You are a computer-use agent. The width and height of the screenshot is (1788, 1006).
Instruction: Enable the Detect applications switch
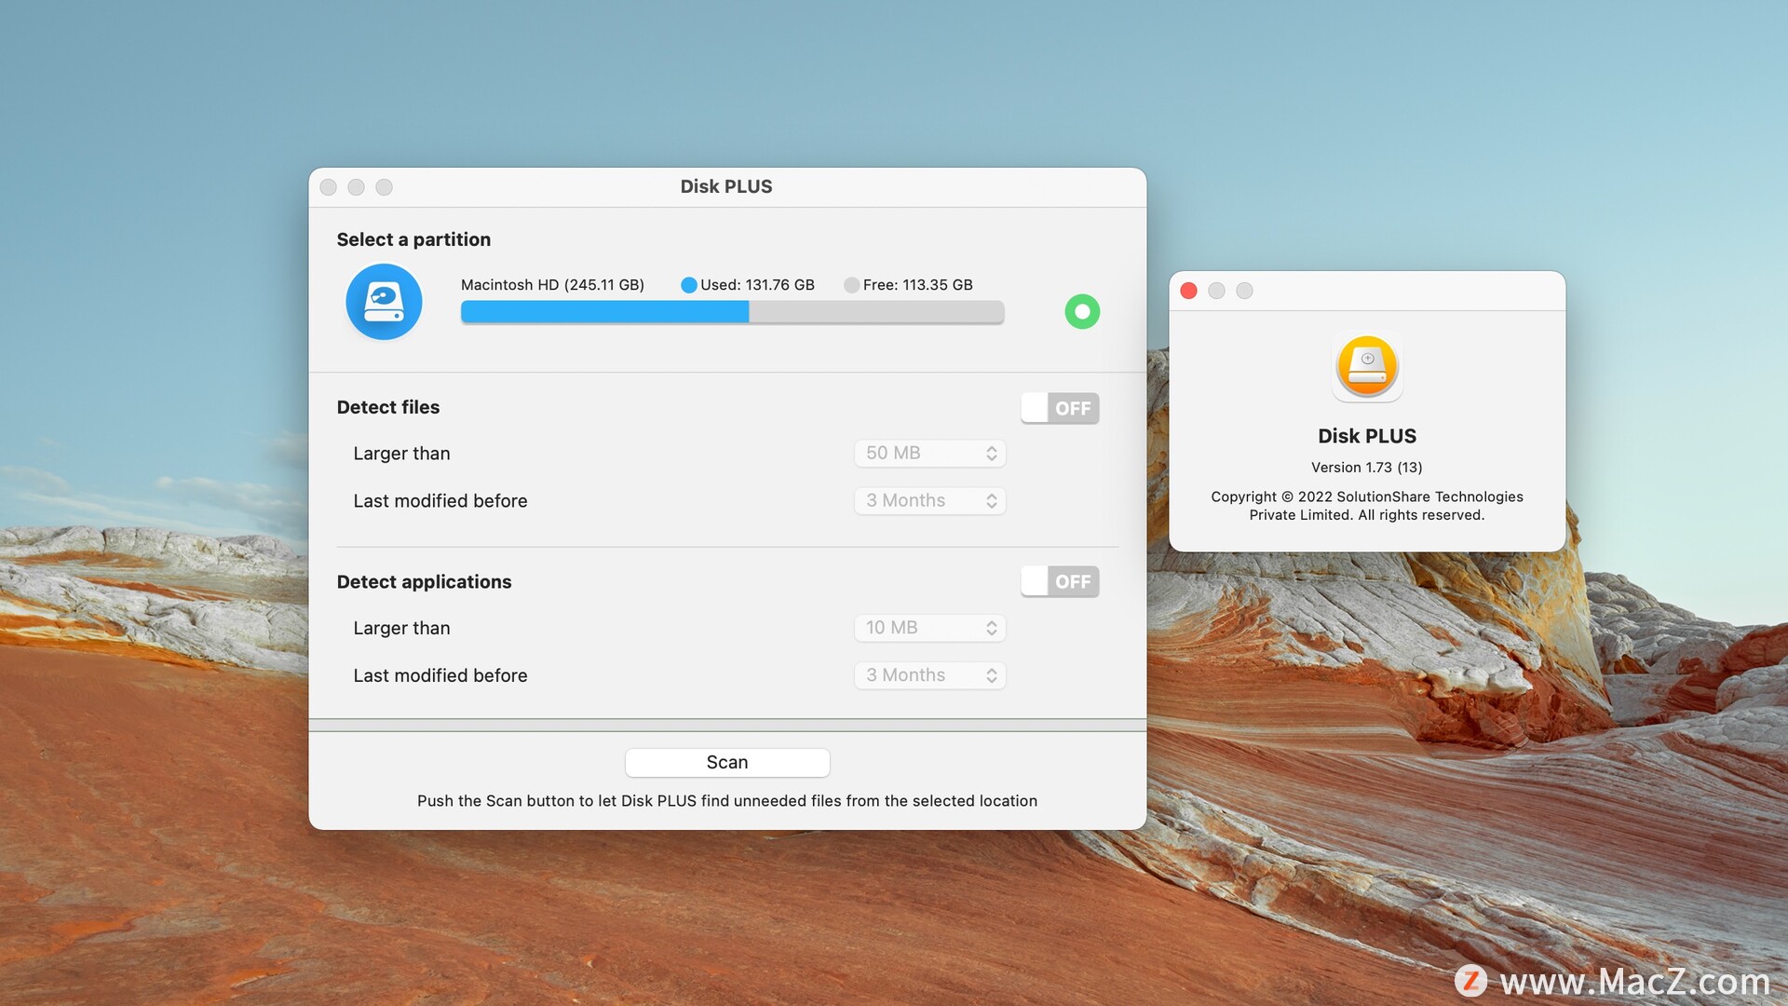click(x=1060, y=582)
